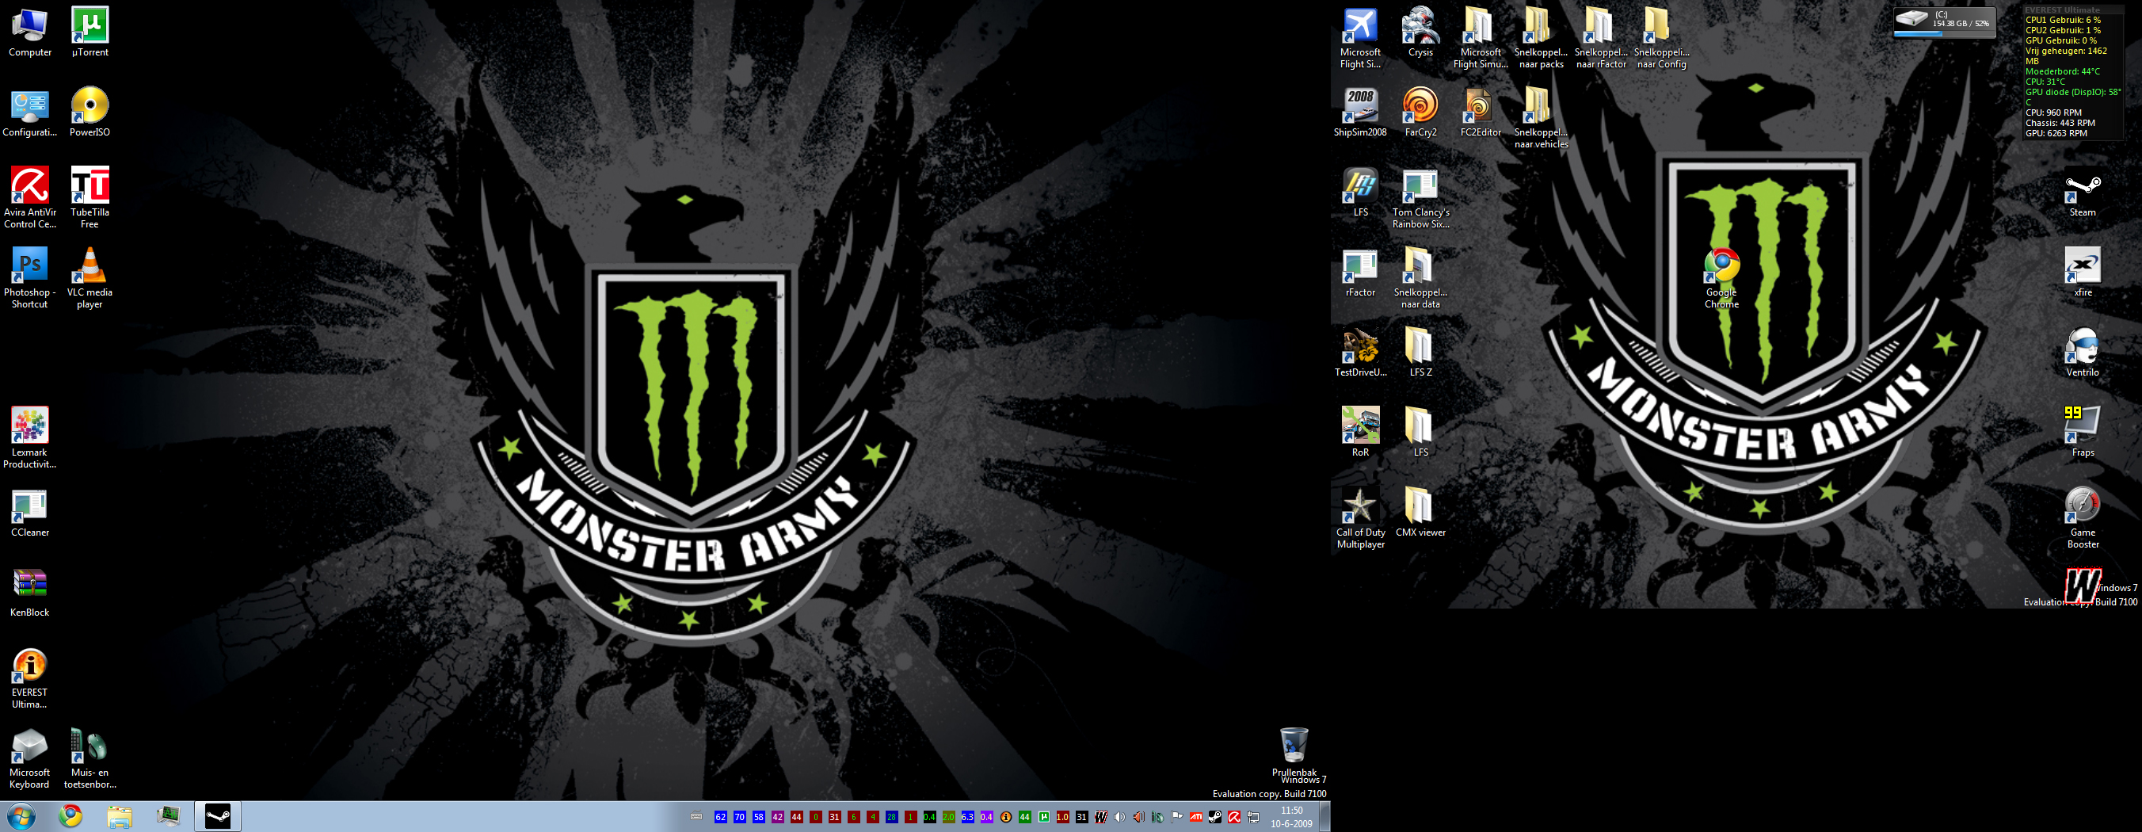Launch the xfire desktop shortcut
2142x832 pixels.
click(2082, 272)
